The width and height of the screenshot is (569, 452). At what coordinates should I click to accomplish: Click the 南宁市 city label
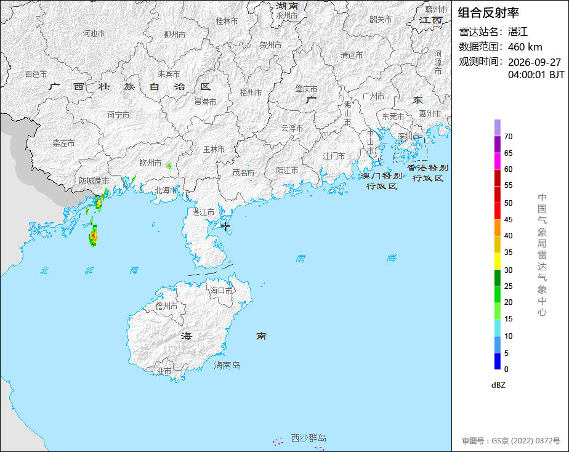119,115
